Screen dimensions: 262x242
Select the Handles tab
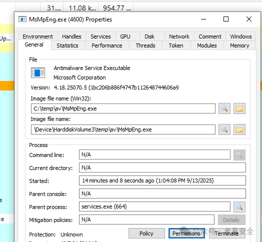(71, 36)
